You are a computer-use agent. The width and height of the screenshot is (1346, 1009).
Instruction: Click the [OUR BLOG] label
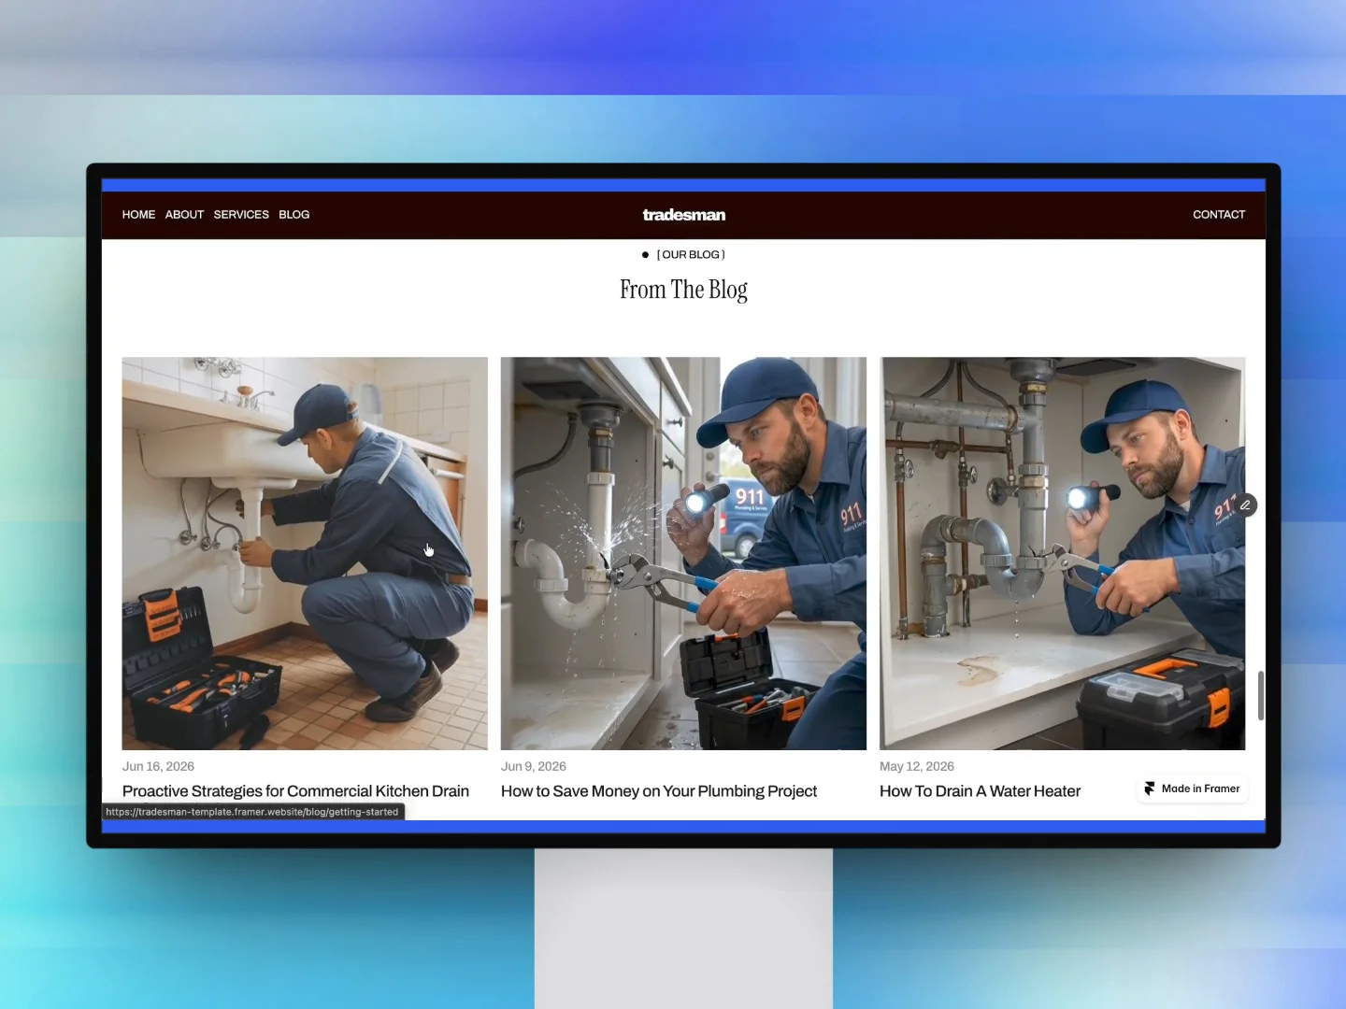click(x=691, y=255)
